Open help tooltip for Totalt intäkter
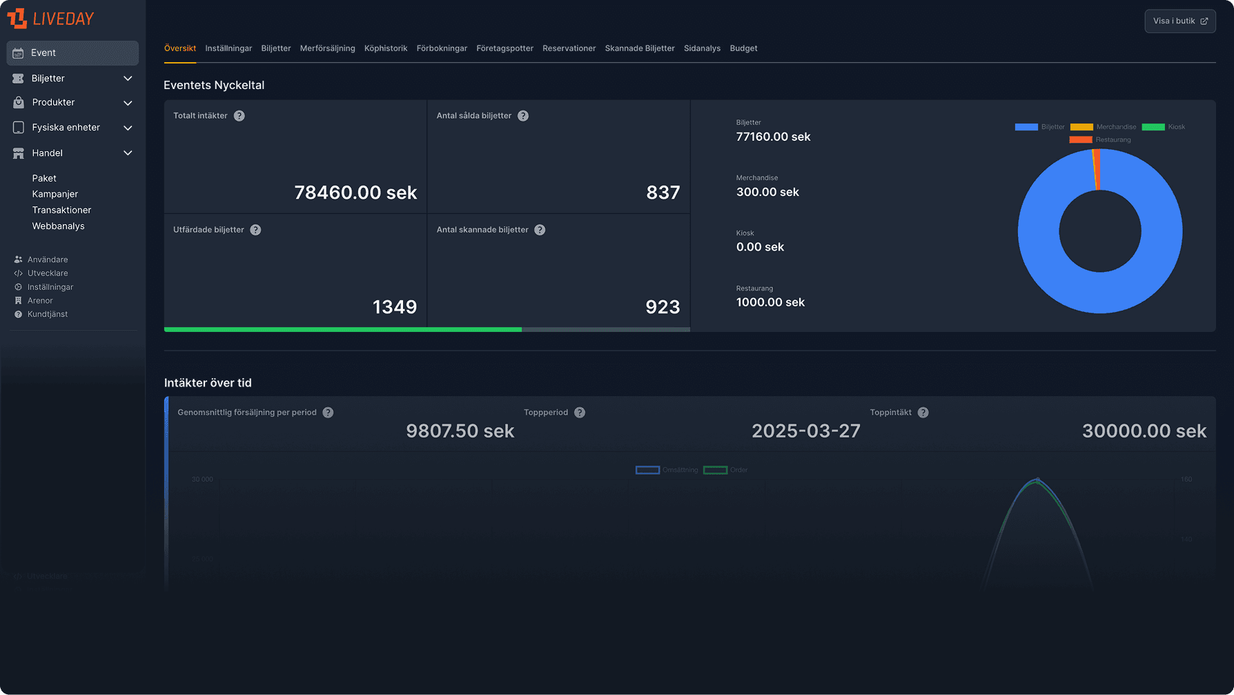 [239, 115]
